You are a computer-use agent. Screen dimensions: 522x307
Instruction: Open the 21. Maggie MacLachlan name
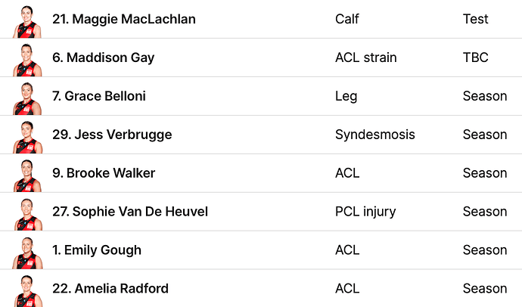coord(124,19)
